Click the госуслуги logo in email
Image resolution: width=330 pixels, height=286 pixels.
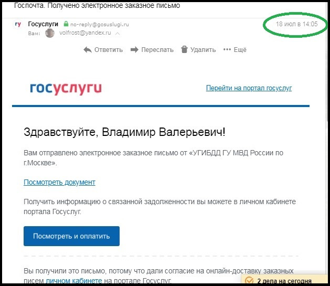point(66,88)
